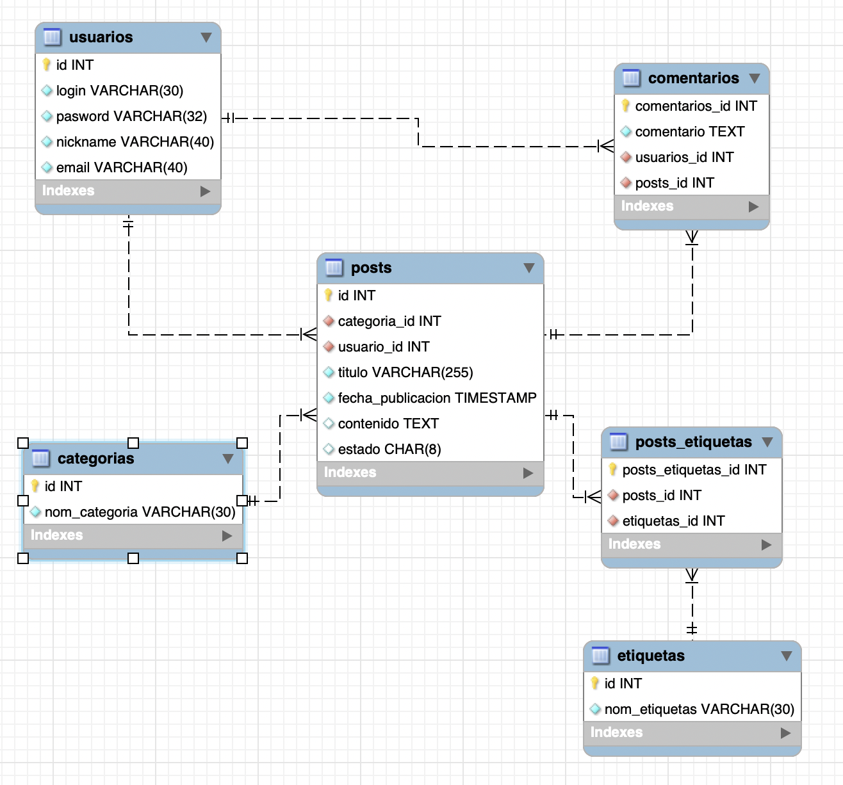The image size is (843, 785).
Task: Select the posts_etiquetas table title
Action: coord(694,442)
